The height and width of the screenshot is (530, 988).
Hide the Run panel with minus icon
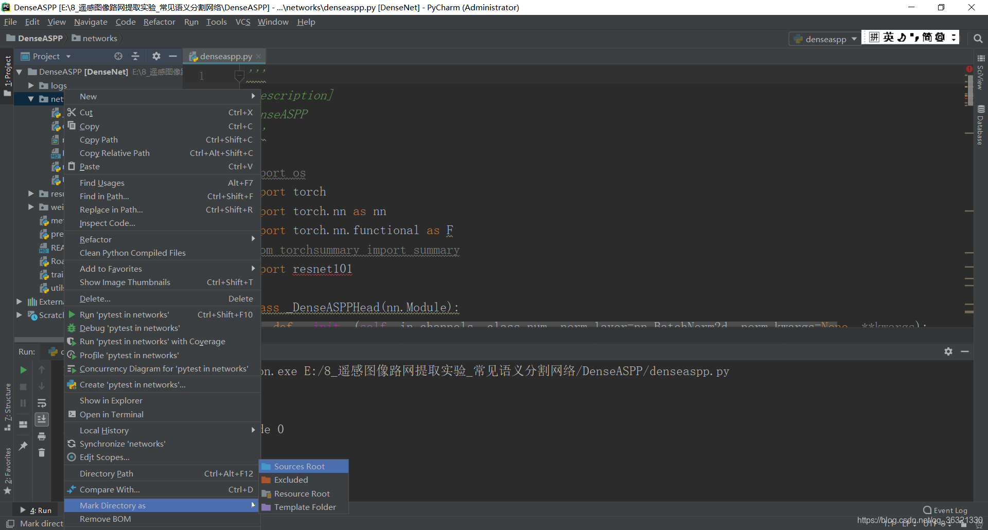coord(965,351)
